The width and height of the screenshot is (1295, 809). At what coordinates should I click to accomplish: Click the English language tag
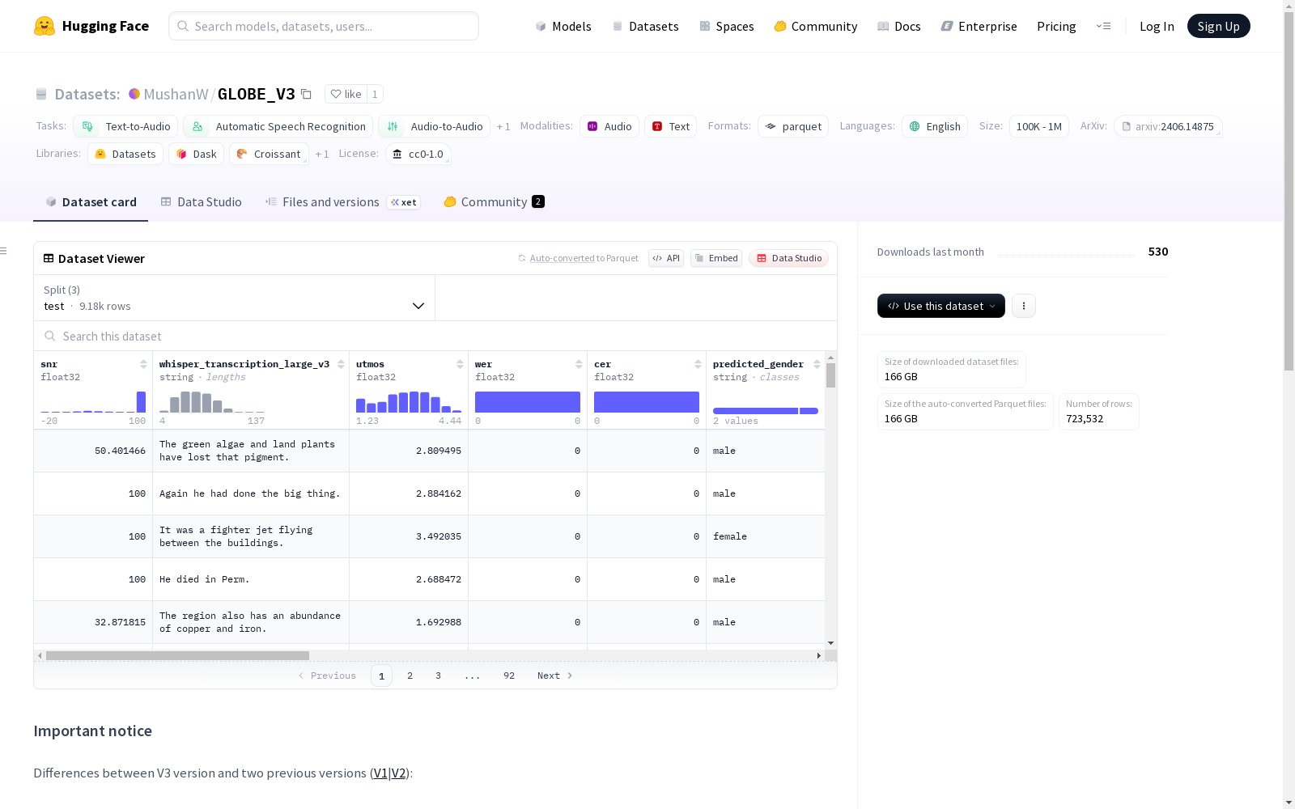[x=935, y=126]
